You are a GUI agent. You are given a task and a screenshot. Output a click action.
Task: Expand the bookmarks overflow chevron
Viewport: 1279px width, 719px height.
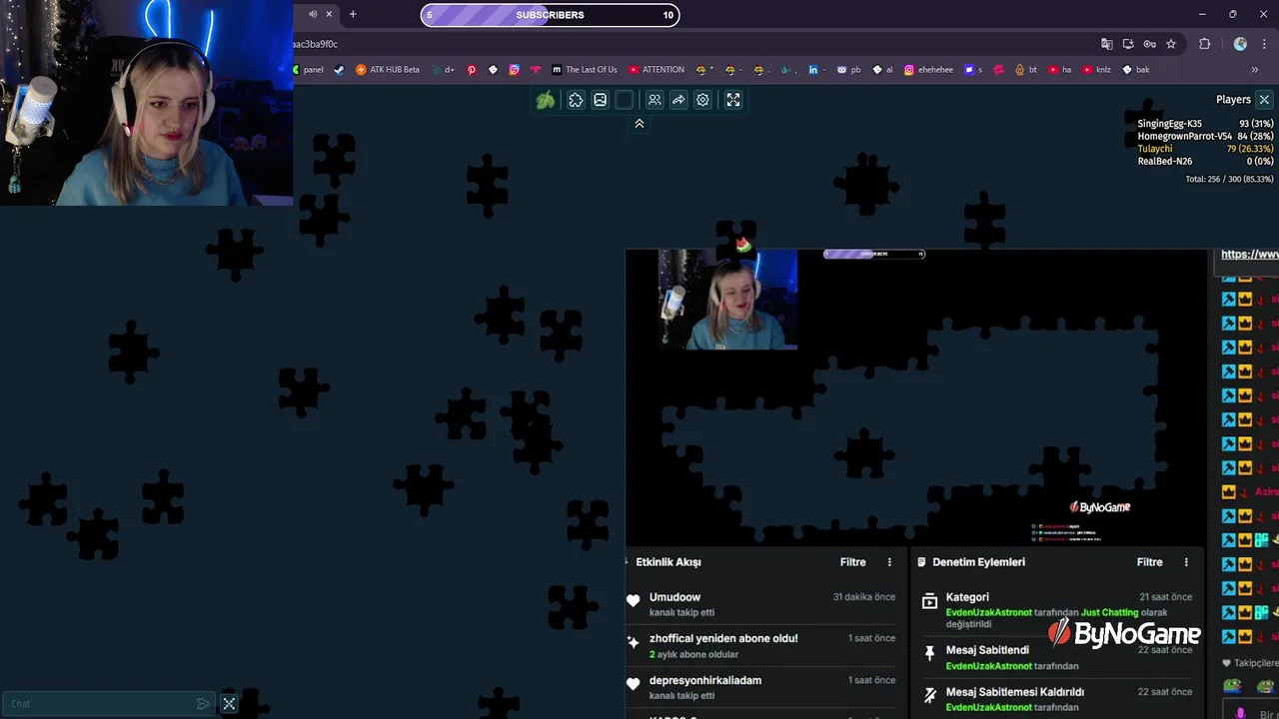pos(1255,70)
